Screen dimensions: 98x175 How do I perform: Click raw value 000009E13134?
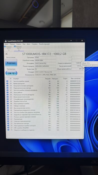point(75,81)
